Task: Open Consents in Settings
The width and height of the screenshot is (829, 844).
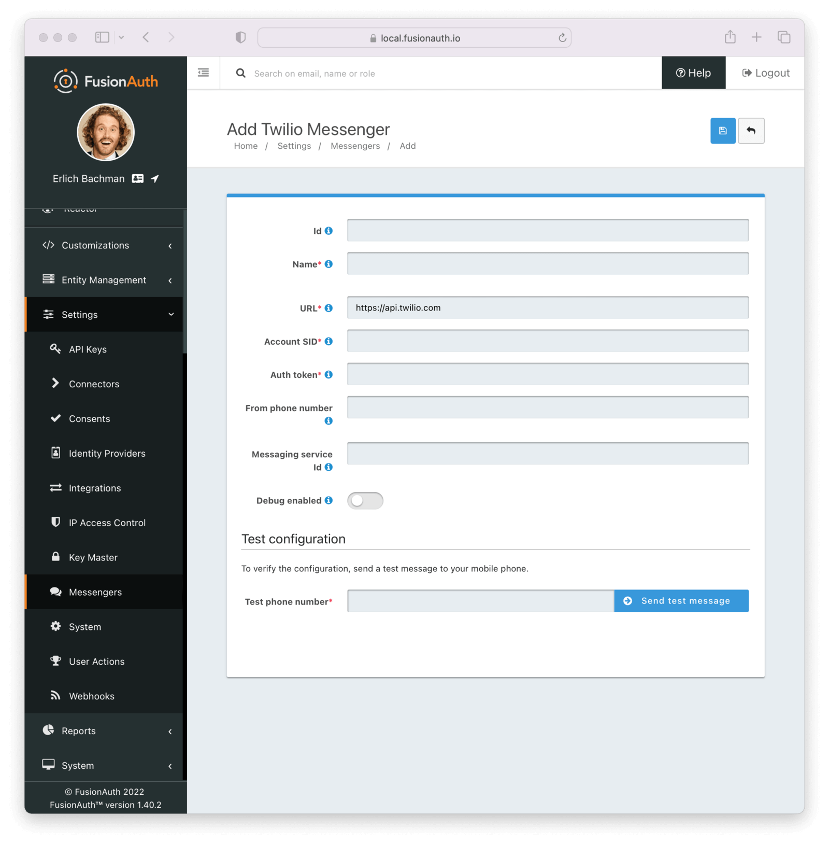Action: (x=104, y=419)
